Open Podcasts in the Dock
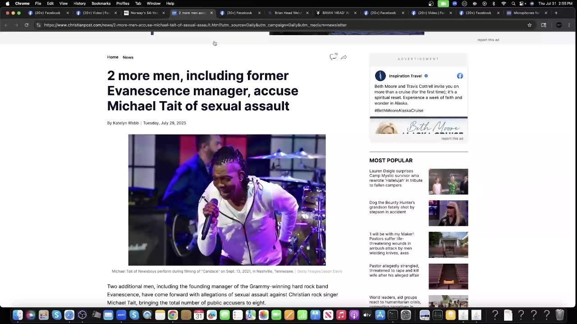The image size is (577, 324). click(x=354, y=315)
